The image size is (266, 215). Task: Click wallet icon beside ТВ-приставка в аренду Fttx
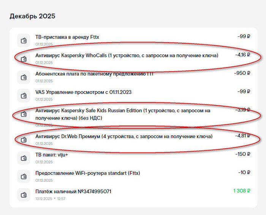click(24, 40)
